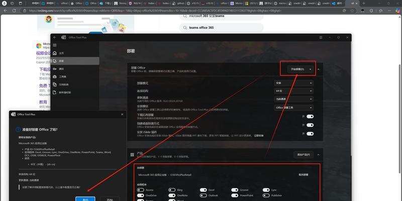Image resolution: width=402 pixels, height=201 pixels.
Task: Toggle the download-then-deploy switch
Action: coord(310,117)
